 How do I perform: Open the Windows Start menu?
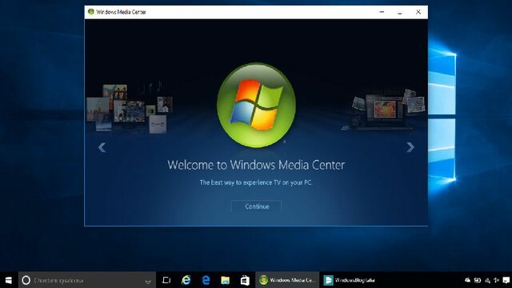[x=9, y=280]
